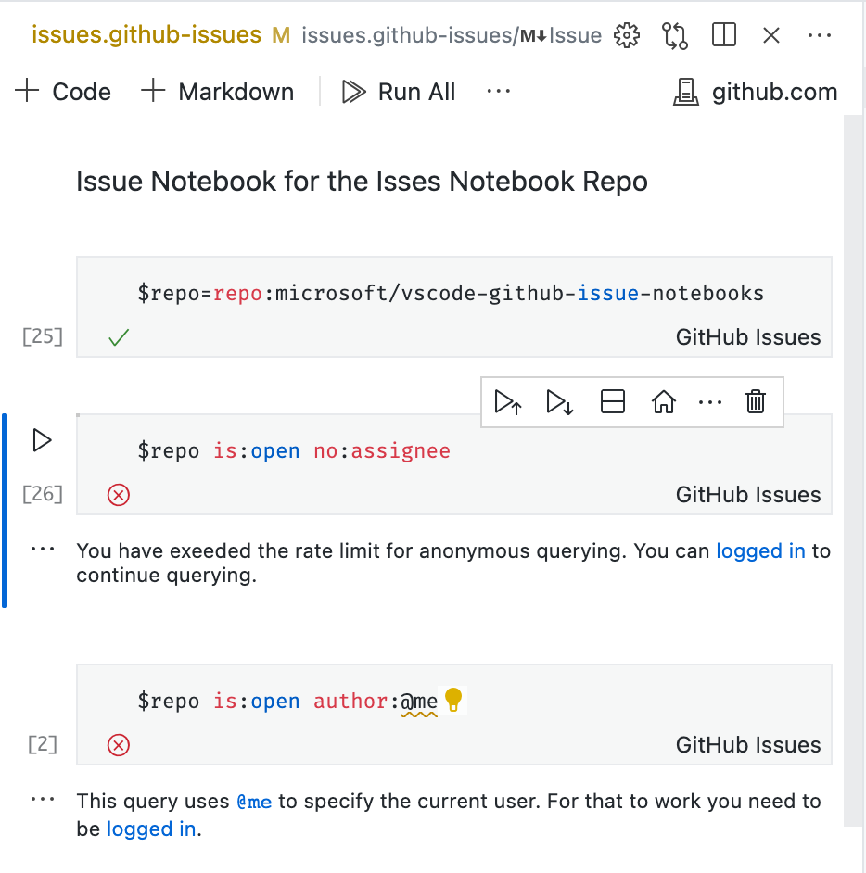
Task: Open query results on GitHub via home icon
Action: pyautogui.click(x=664, y=401)
